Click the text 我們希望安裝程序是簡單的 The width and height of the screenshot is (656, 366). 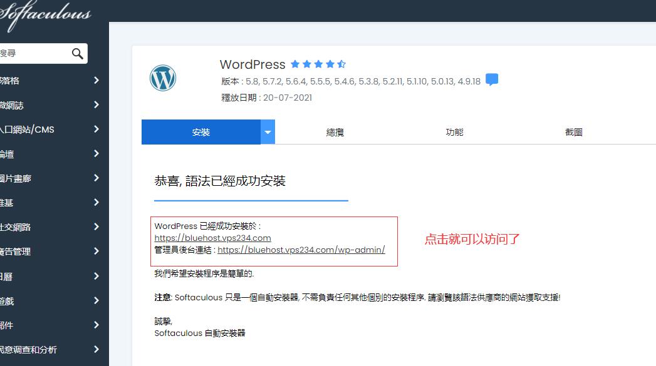tap(204, 273)
